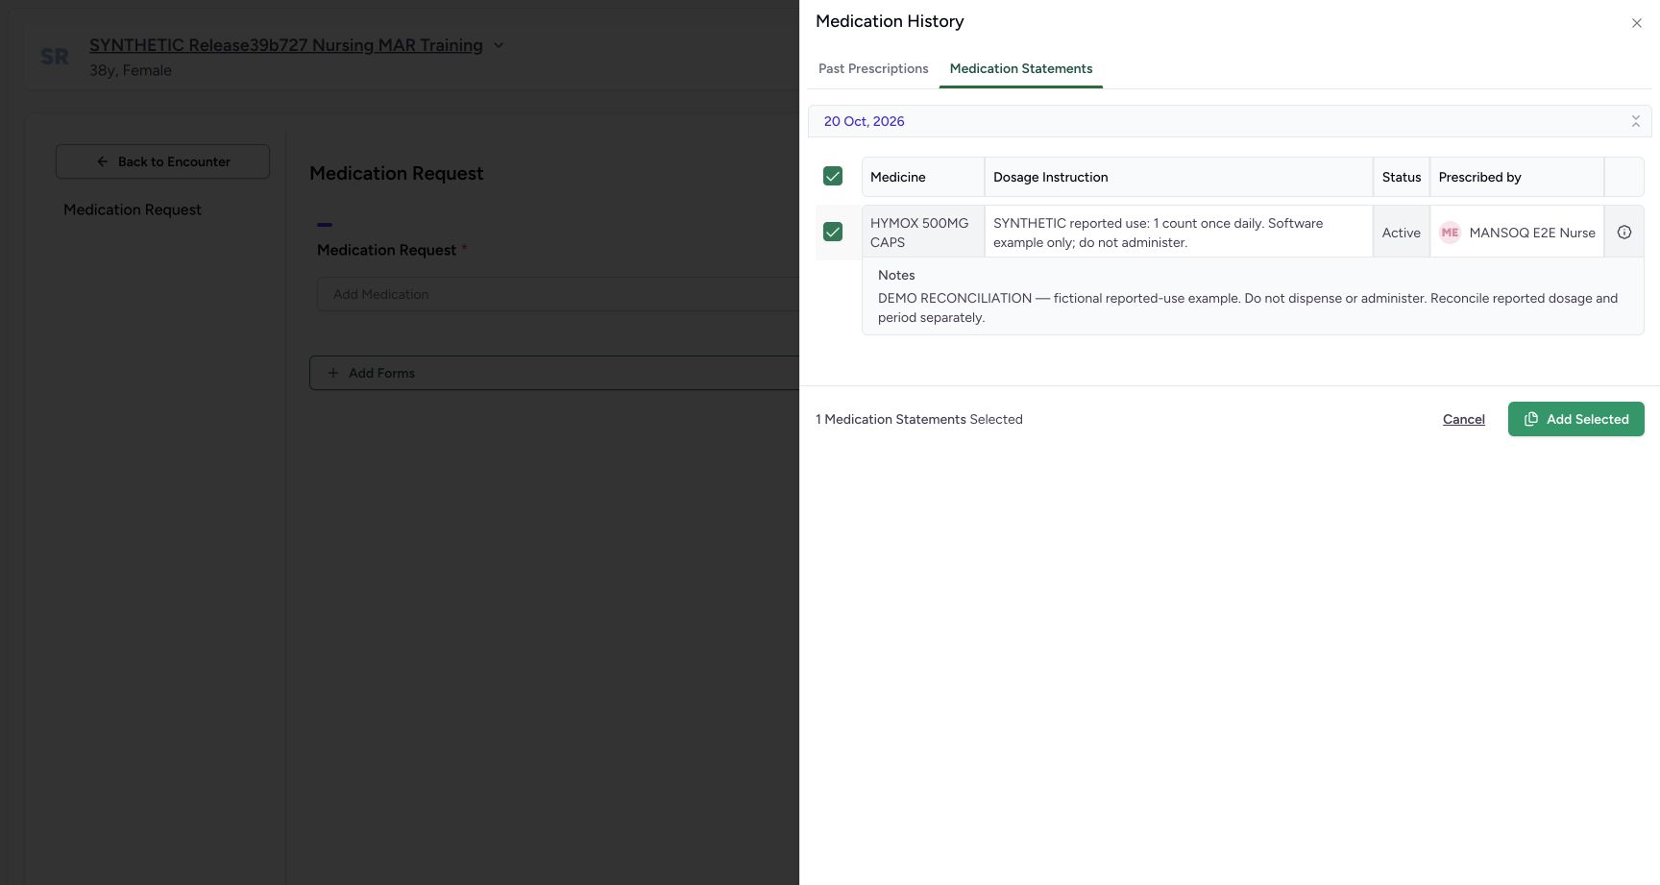The height and width of the screenshot is (885, 1660).
Task: Collapse the 20 Oct, 2026 section chevron
Action: (1635, 121)
